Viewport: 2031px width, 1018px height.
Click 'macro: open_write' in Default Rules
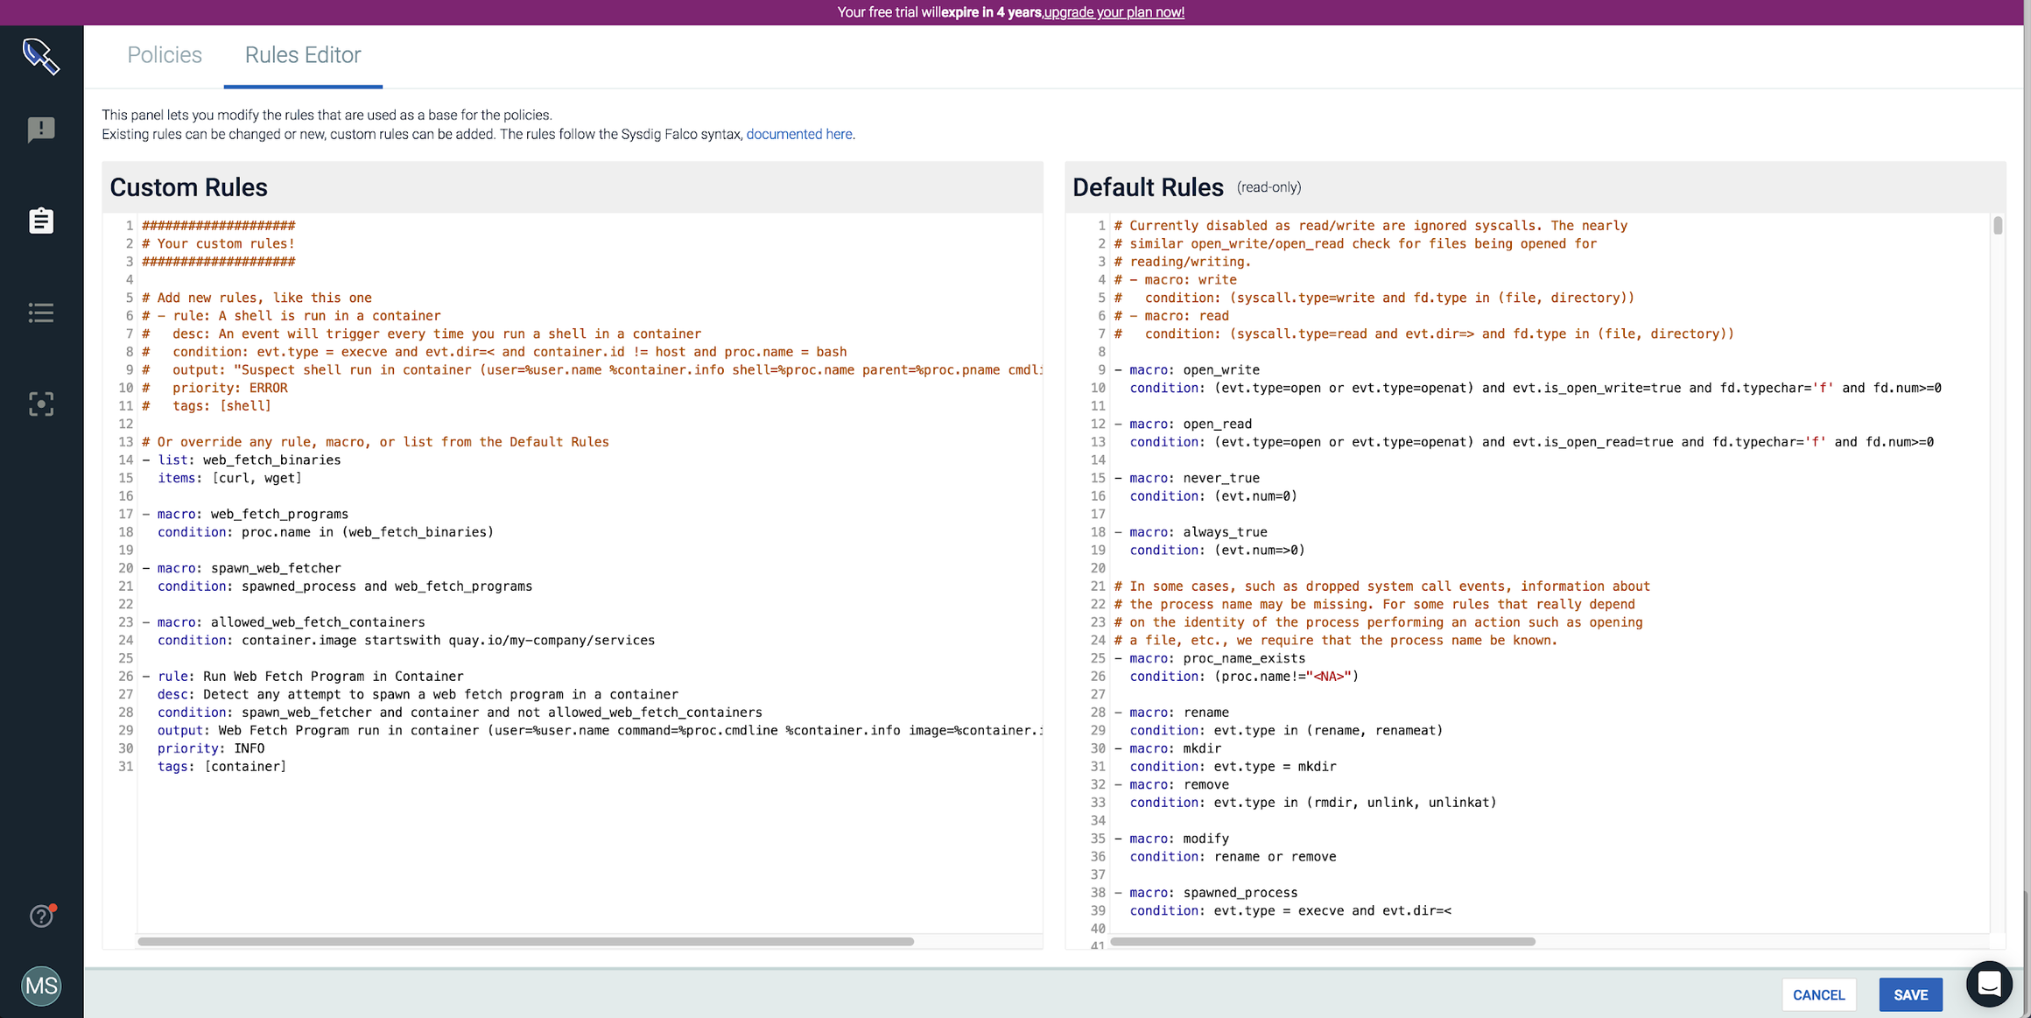[1186, 369]
